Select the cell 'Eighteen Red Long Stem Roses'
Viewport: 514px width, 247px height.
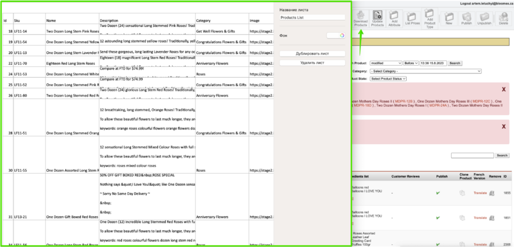coord(72,61)
